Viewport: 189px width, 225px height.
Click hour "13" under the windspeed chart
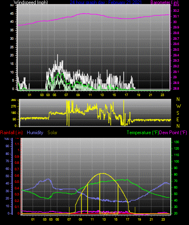tap(102, 95)
